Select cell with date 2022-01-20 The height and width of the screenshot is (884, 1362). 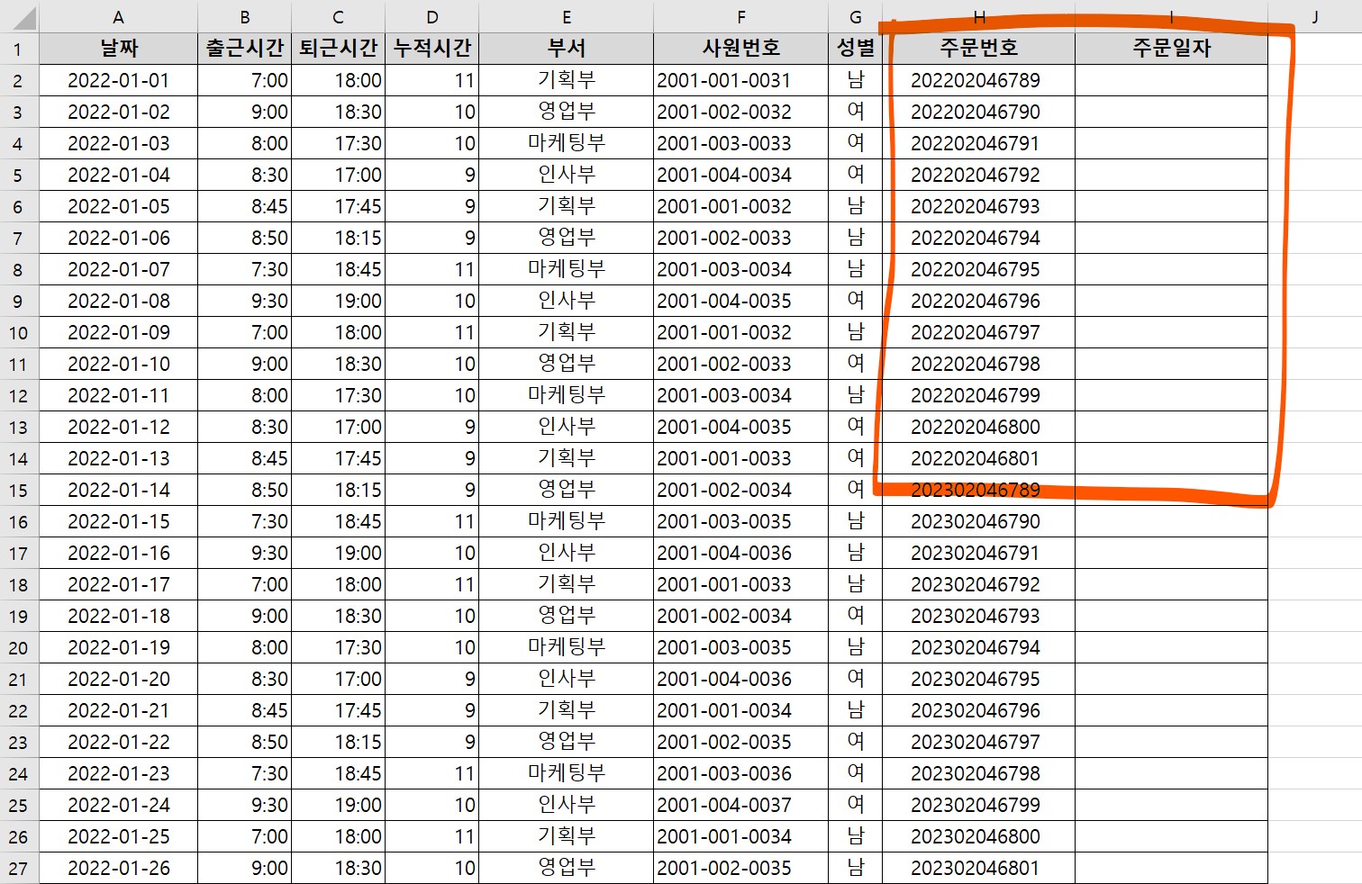click(x=119, y=680)
